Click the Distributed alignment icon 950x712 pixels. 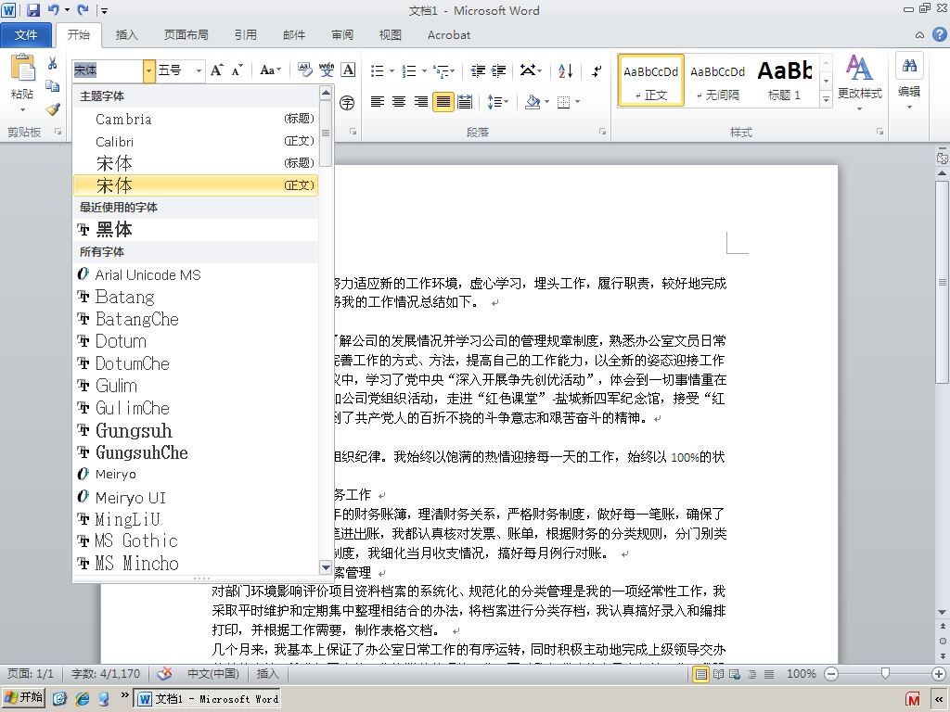pos(465,102)
